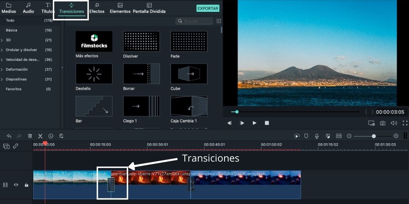The image size is (409, 204).
Task: Click the EXPORTAR button
Action: click(208, 8)
